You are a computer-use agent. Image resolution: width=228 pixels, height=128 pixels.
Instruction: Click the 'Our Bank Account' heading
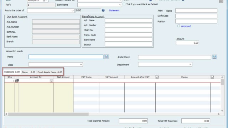pos(17,17)
